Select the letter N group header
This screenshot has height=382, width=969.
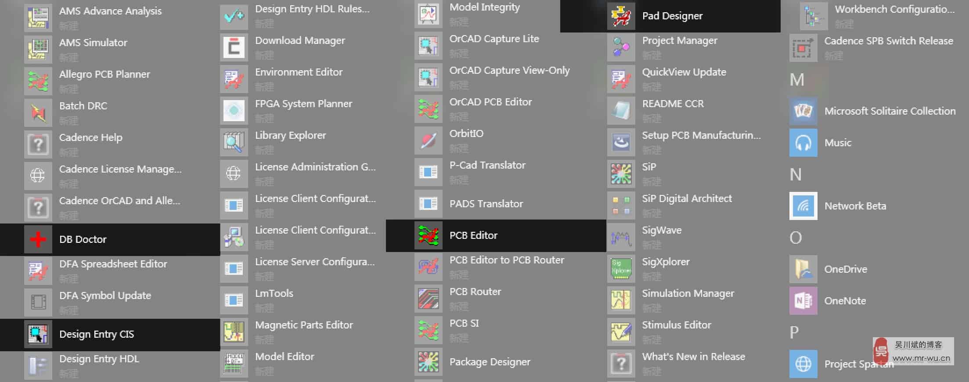point(796,175)
